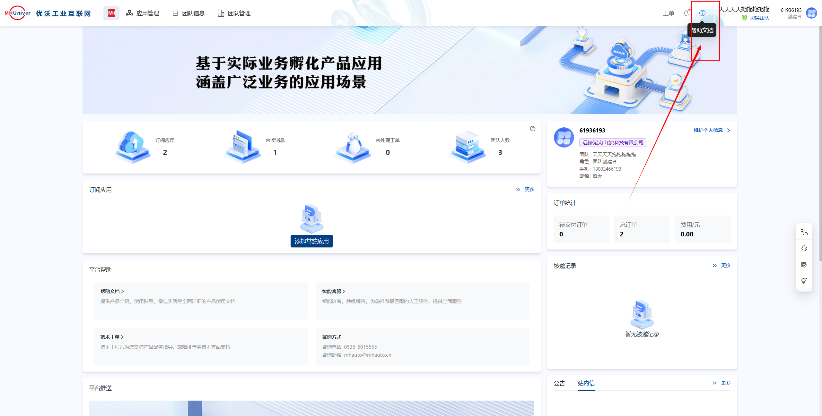Open the notification bell icon
This screenshot has width=822, height=416.
(x=686, y=13)
